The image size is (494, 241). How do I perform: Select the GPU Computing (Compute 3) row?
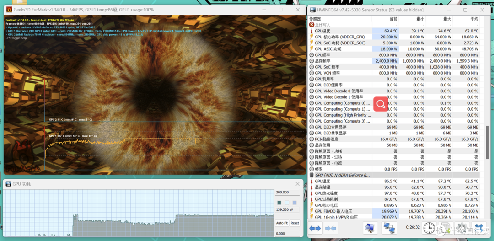394,121
